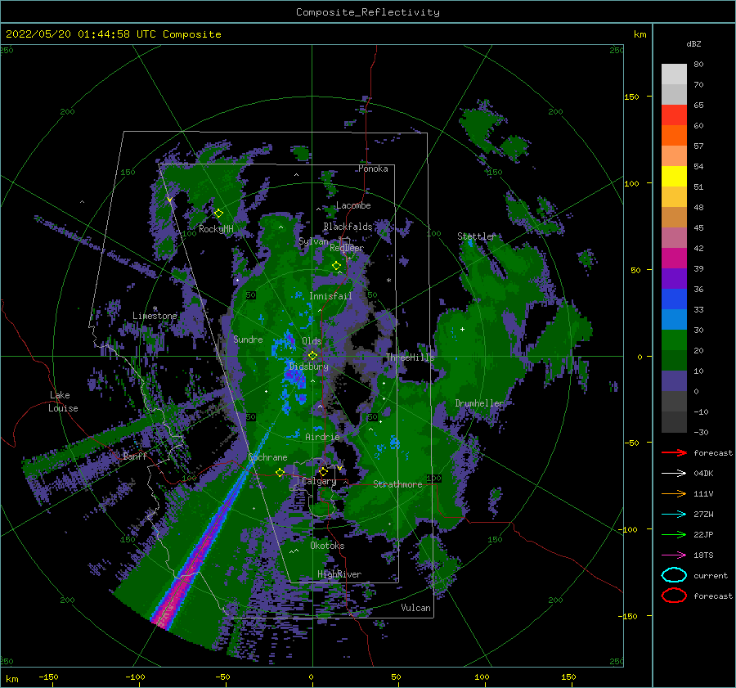Click the green 22JP arrow icon
Image resolution: width=736 pixels, height=688 pixels.
tap(674, 534)
